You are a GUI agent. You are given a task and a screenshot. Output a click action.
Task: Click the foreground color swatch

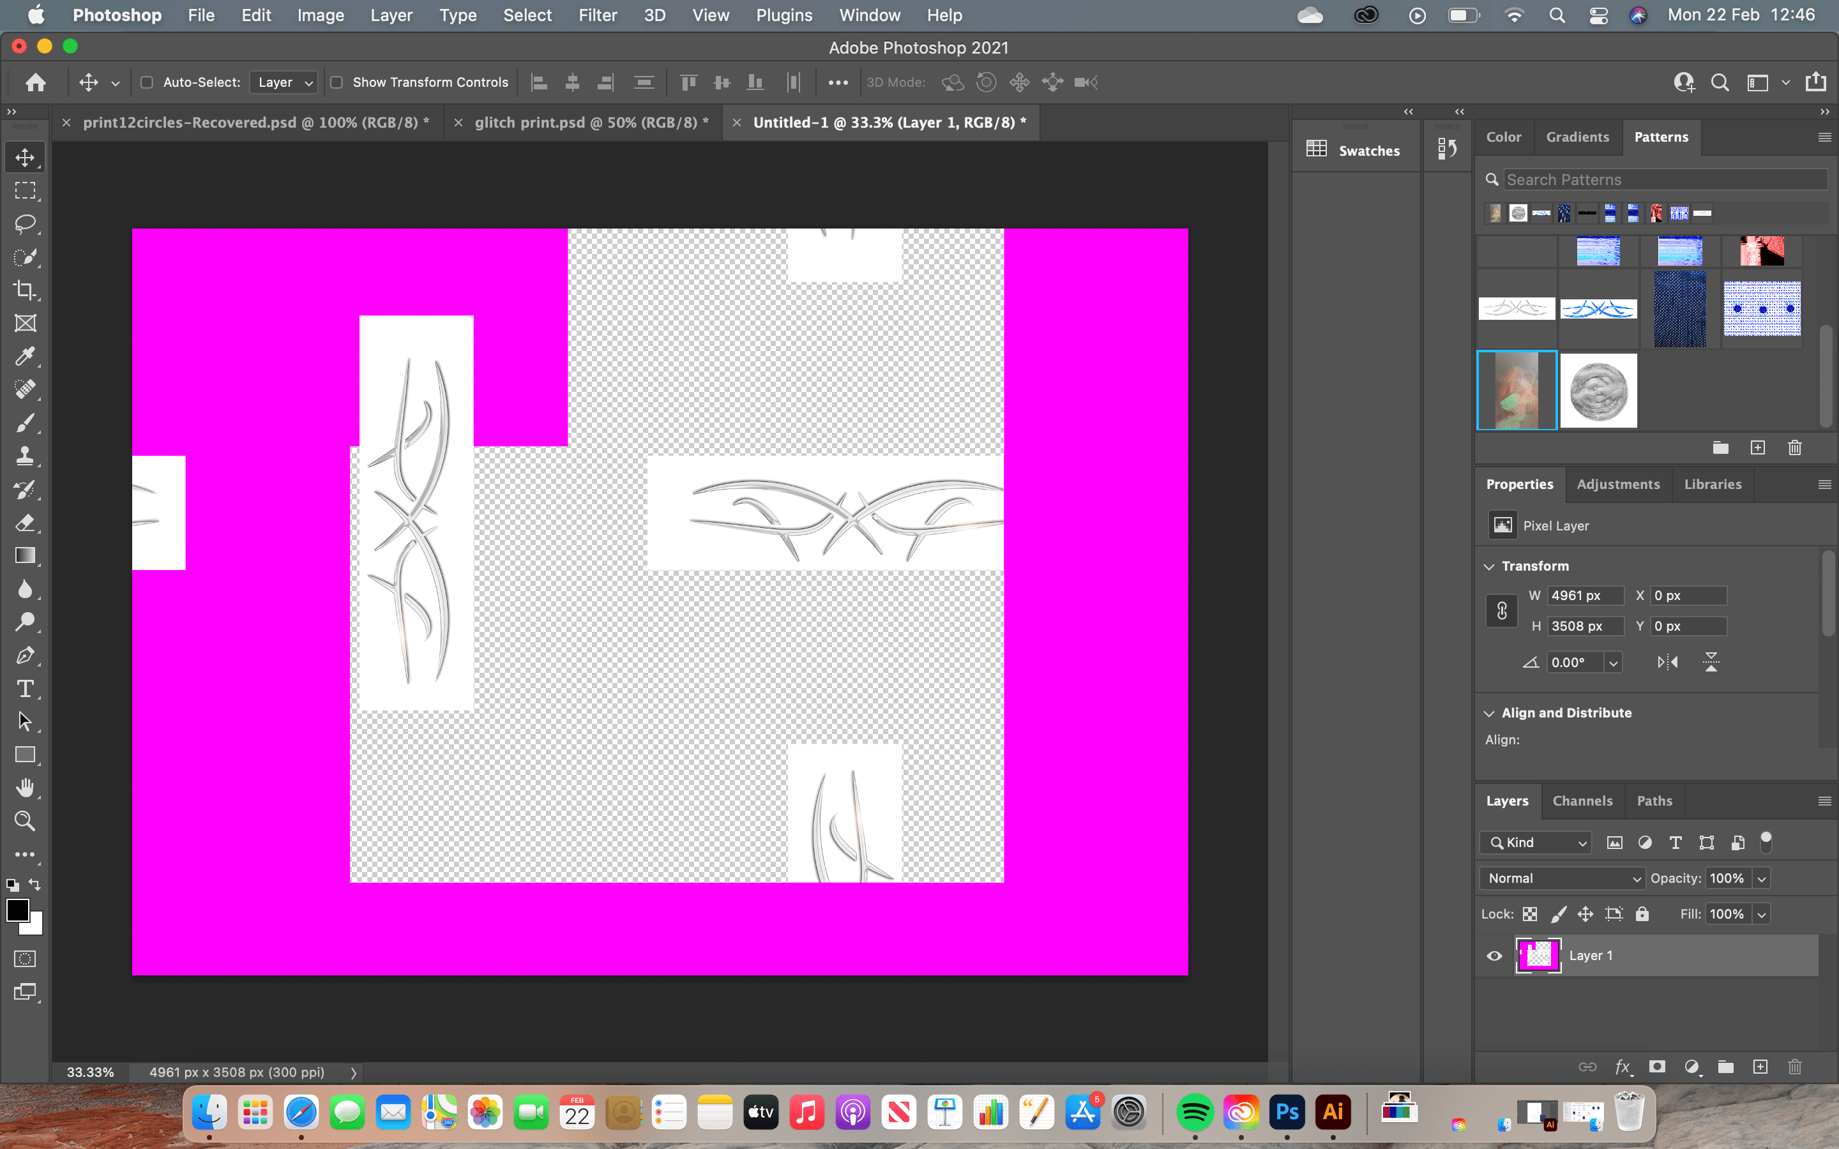[x=17, y=910]
